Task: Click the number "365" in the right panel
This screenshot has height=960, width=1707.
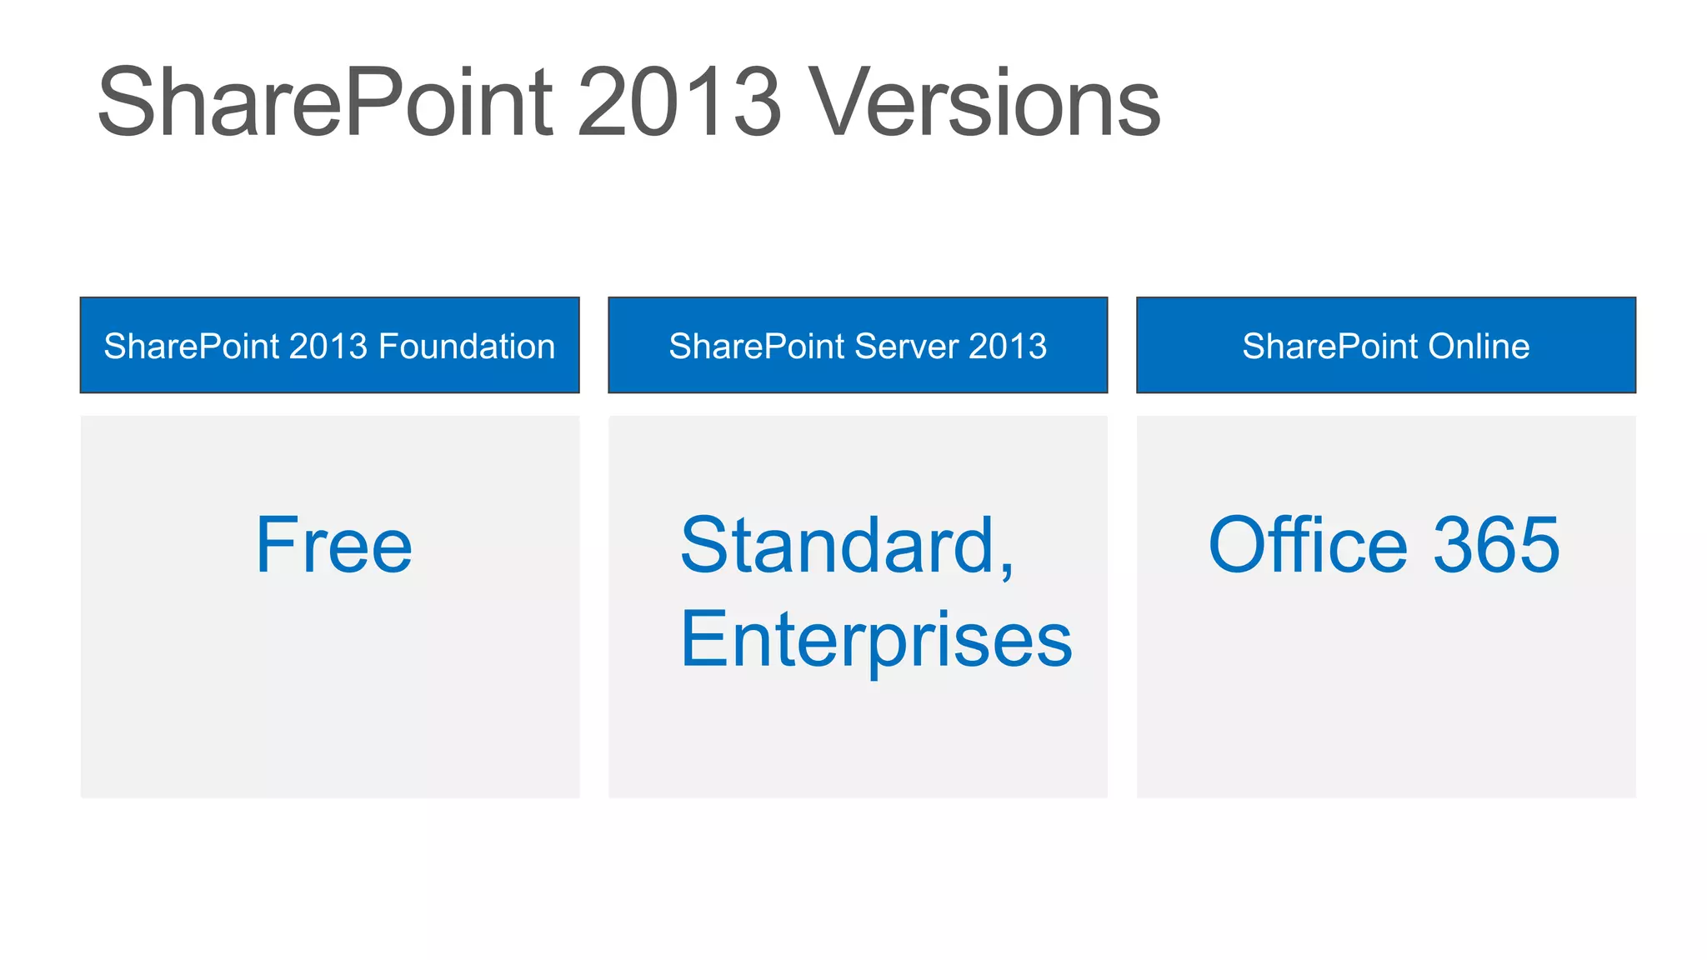Action: 1495,546
